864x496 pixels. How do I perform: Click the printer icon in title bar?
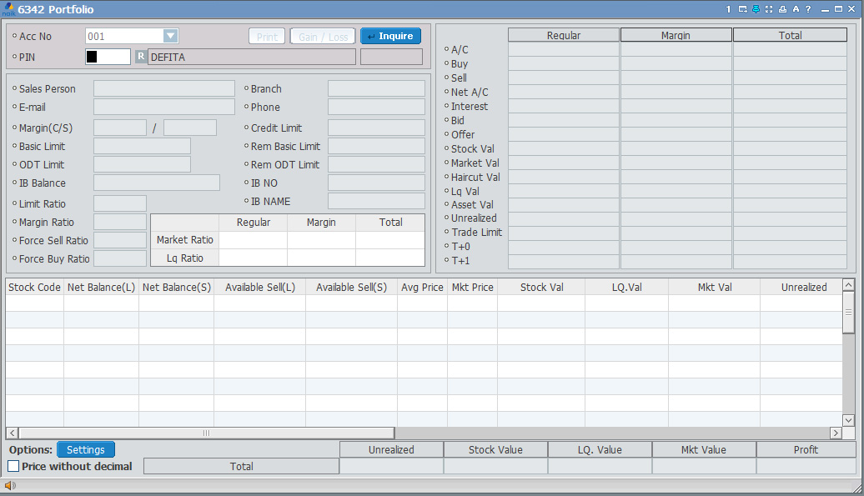coord(782,9)
